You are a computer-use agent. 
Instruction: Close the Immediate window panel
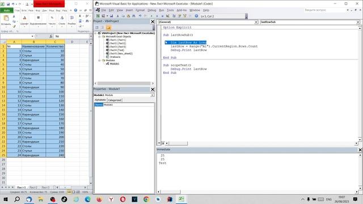point(360,150)
